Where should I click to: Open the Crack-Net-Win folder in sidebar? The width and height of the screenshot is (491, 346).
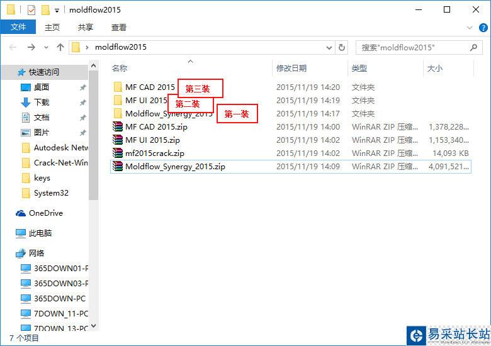tap(61, 163)
